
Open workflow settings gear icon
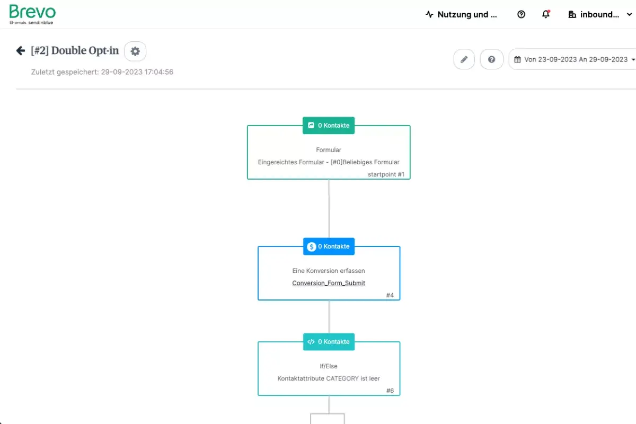point(135,51)
